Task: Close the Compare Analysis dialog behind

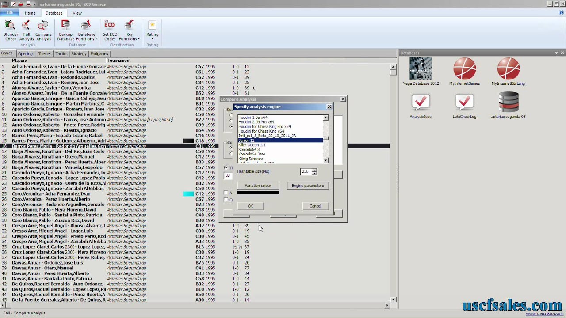Action: coord(343,99)
